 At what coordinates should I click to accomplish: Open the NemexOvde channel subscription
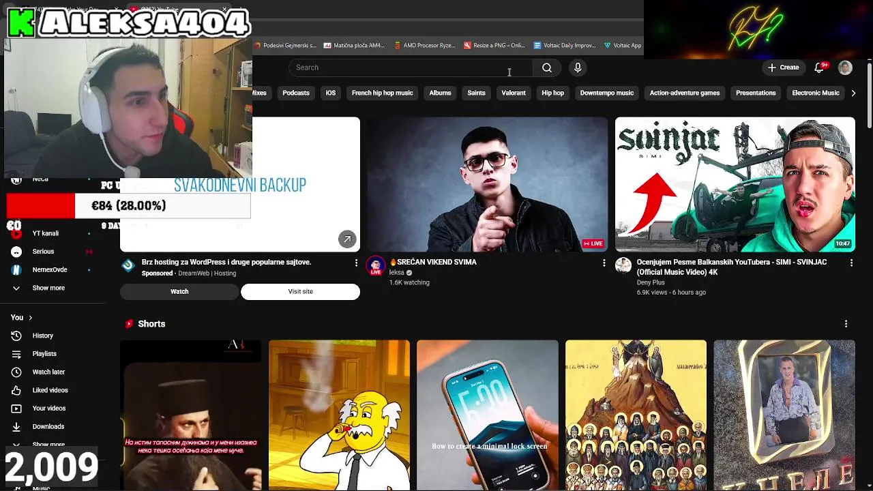(51, 270)
